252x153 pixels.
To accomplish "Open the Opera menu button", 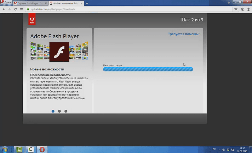I will tap(6, 2).
